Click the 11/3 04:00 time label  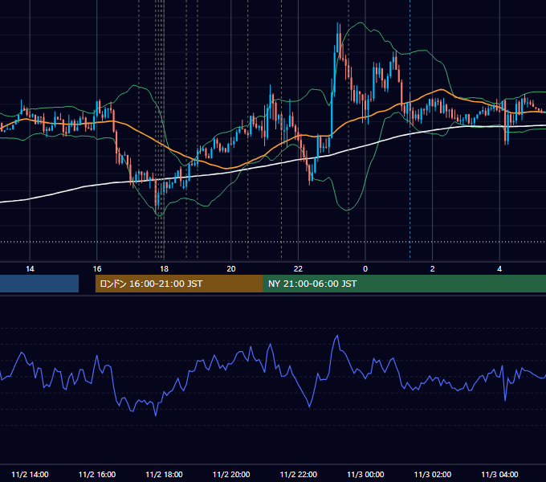pos(499,474)
